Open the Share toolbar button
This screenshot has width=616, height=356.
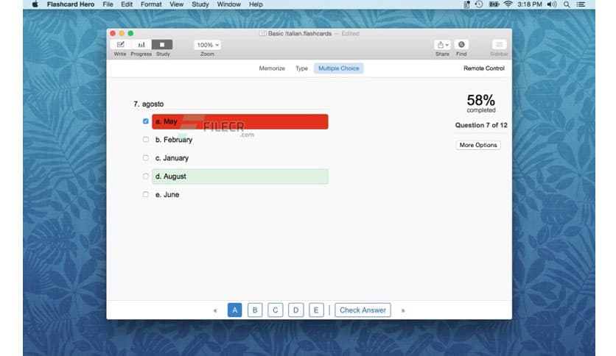[442, 45]
